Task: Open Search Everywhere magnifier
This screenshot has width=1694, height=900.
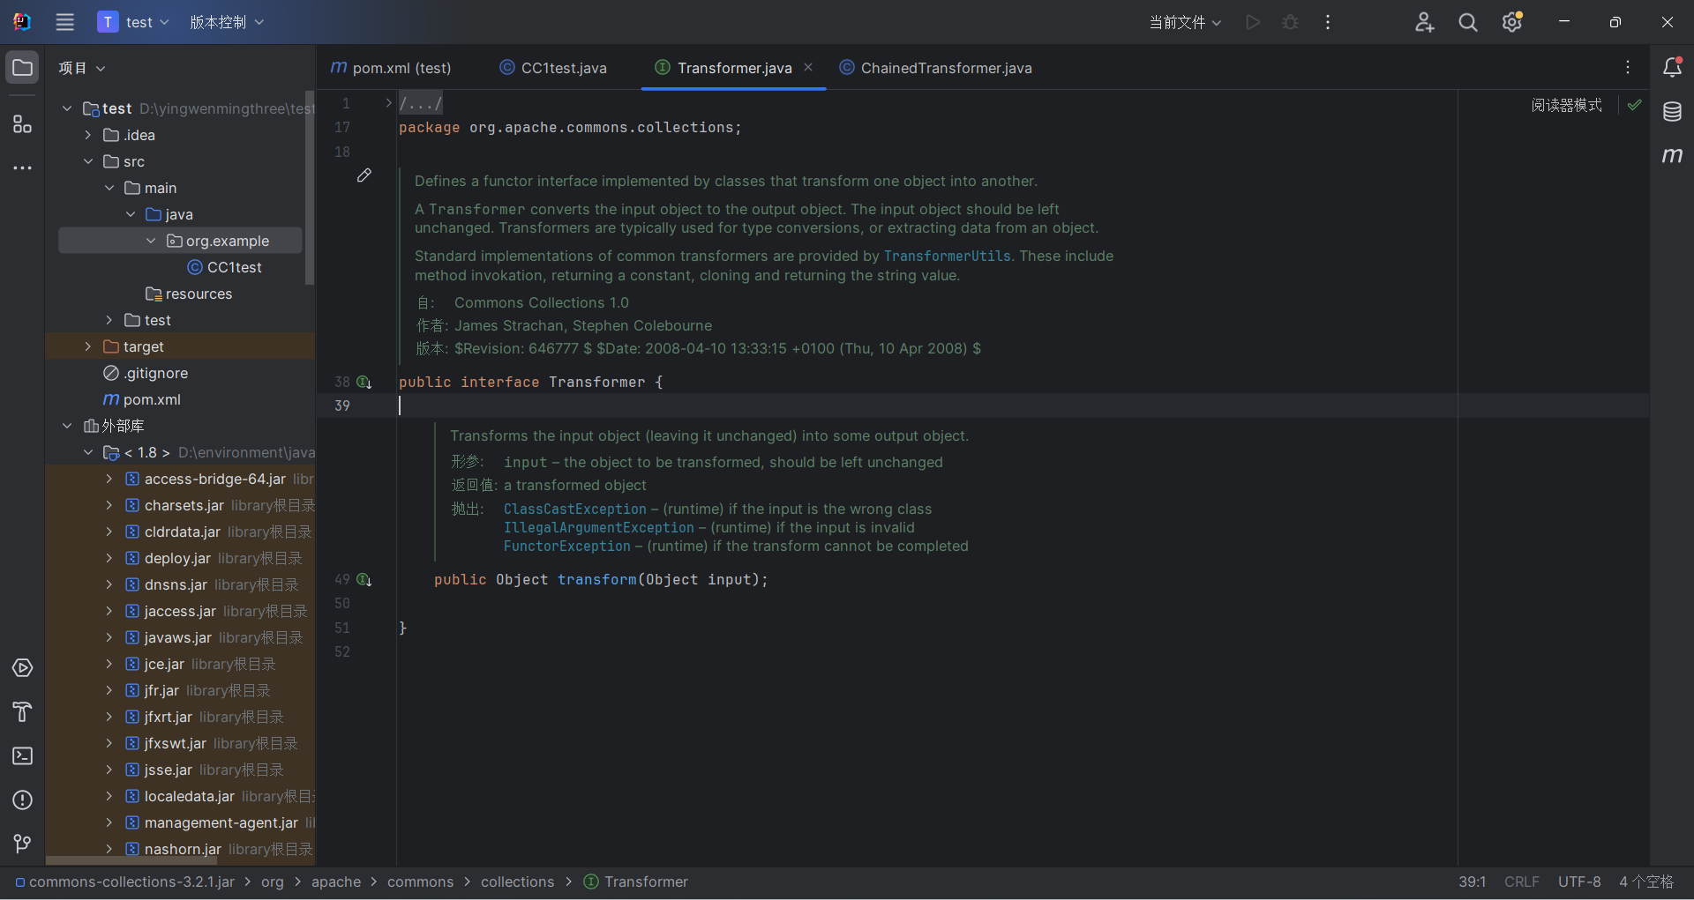Action: pyautogui.click(x=1468, y=22)
